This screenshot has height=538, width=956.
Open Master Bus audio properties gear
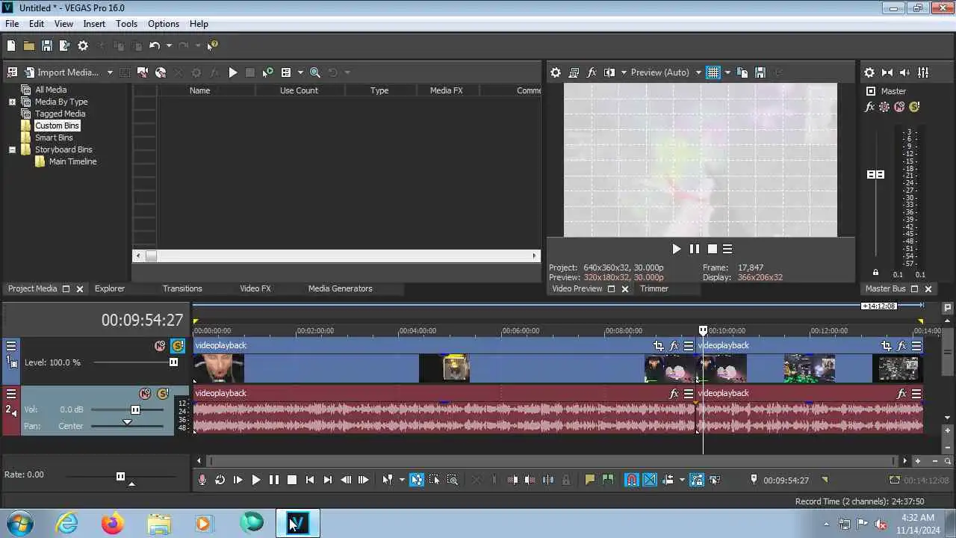[x=869, y=72]
